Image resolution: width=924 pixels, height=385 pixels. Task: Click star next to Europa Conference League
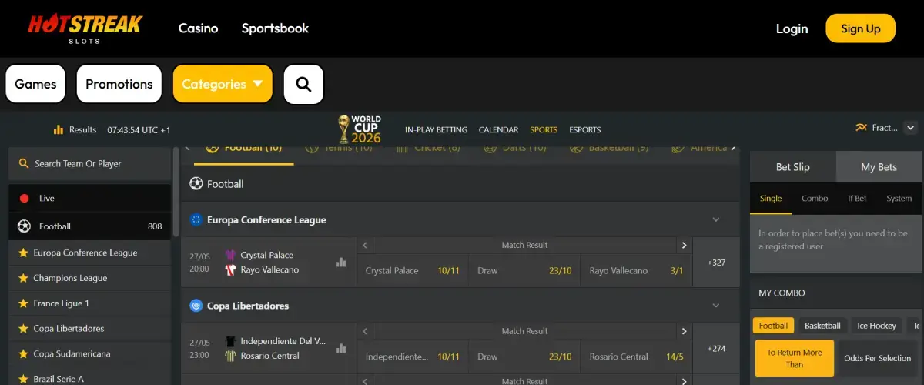23,253
